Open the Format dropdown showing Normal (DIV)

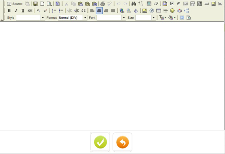pyautogui.click(x=72, y=18)
